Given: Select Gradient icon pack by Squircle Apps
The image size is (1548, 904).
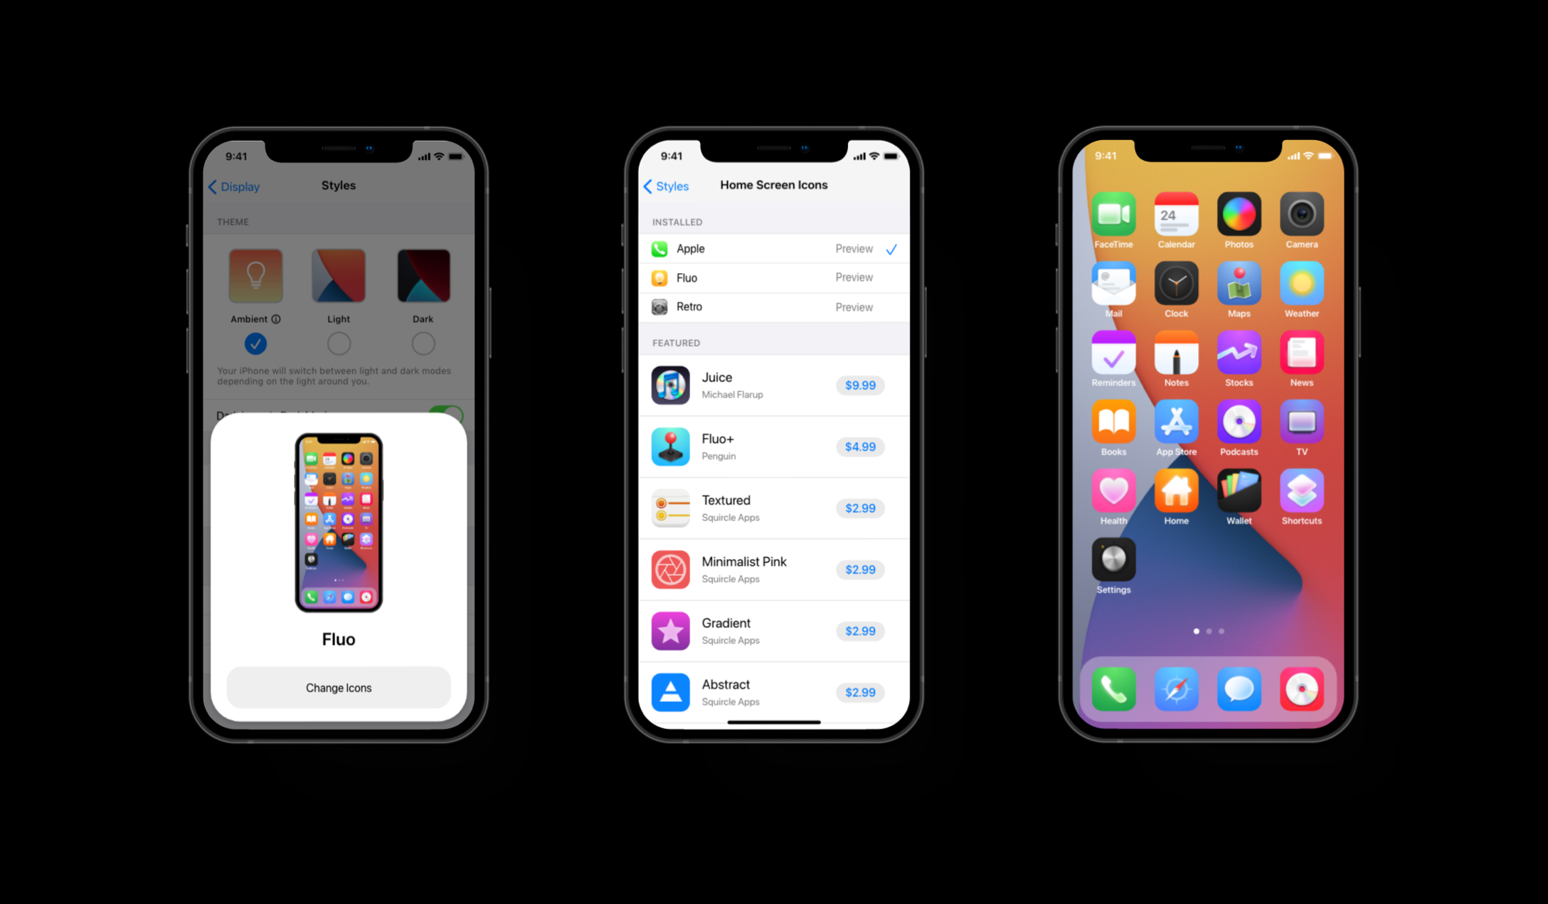Looking at the screenshot, I should [766, 627].
